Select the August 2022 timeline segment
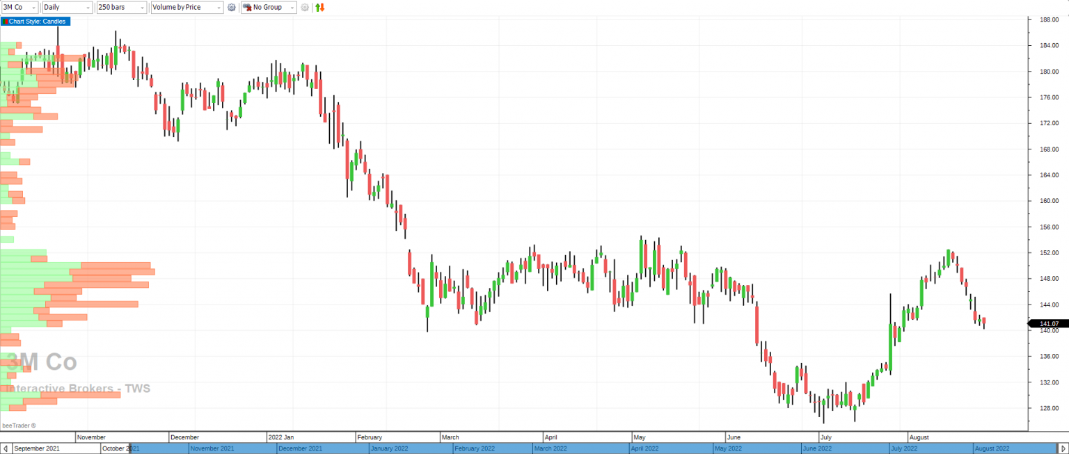The height and width of the screenshot is (454, 1069). tap(991, 448)
